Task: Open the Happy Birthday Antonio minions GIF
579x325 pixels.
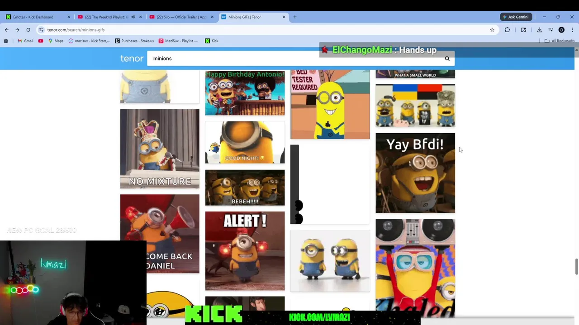Action: click(245, 93)
